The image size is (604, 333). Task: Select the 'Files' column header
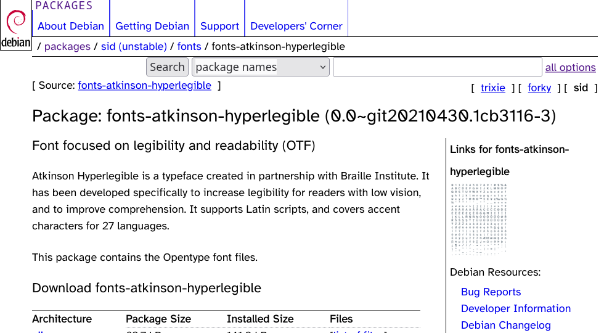[x=341, y=319]
